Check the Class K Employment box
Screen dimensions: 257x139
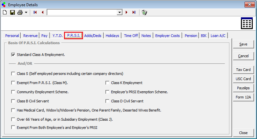tap(107, 83)
